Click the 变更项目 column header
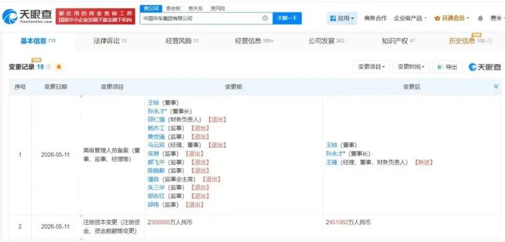The height and width of the screenshot is (242, 505). 112,87
